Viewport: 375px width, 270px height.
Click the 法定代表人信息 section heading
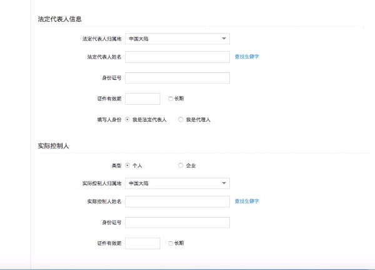click(x=59, y=19)
